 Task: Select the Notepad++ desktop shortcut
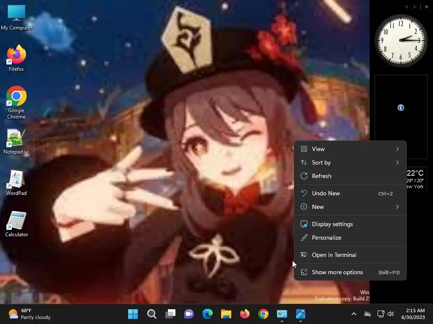[x=16, y=142]
